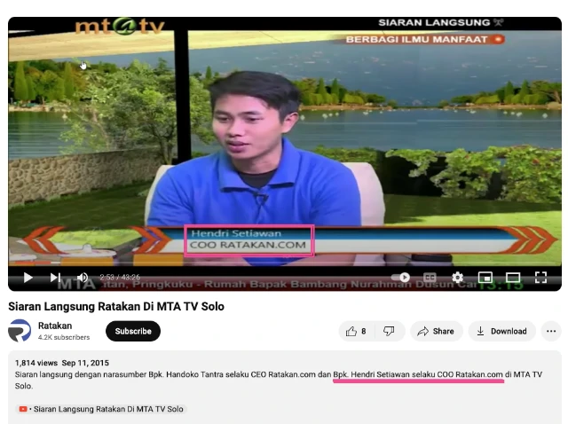Viewport: 568px width, 424px height.
Task: Mute the video volume
Action: pos(83,278)
